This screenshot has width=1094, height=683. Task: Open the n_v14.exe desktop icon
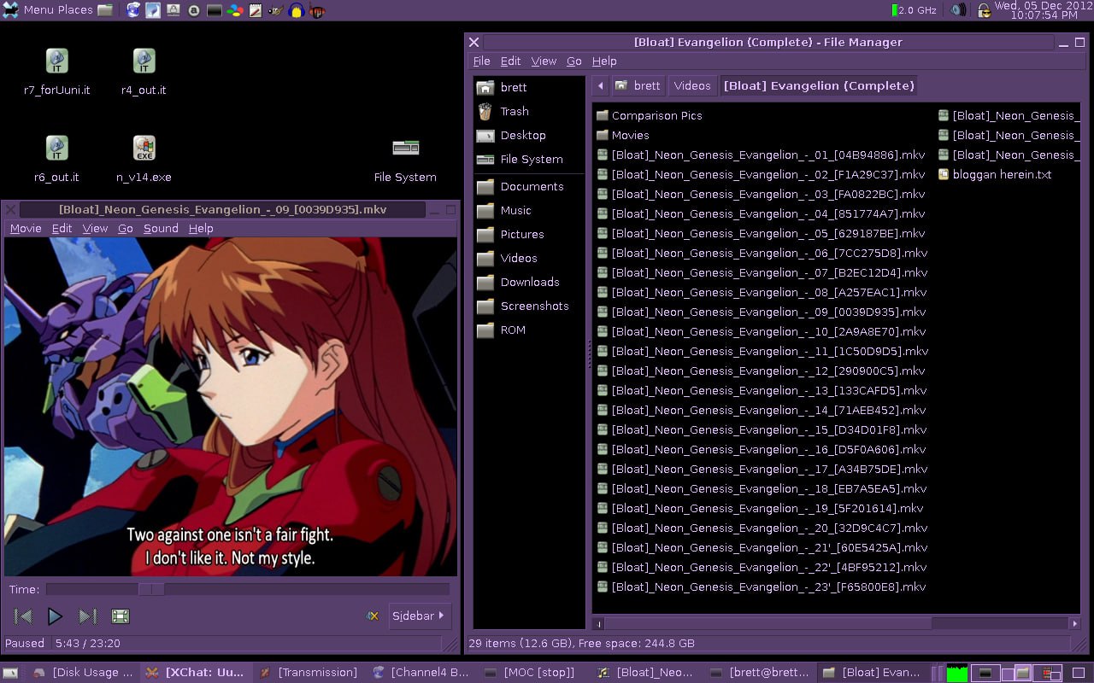coord(144,159)
